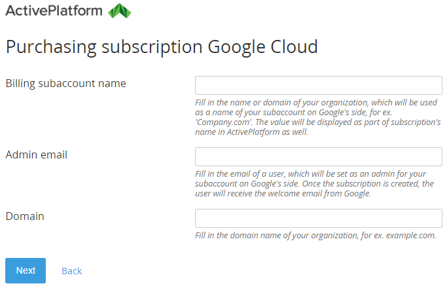
Task: Click 'Fill in the domain name' hint text
Action: [249, 236]
